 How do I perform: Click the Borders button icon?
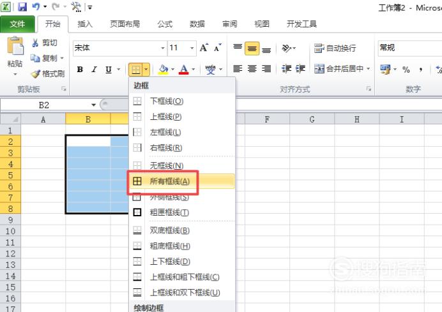[x=136, y=70]
